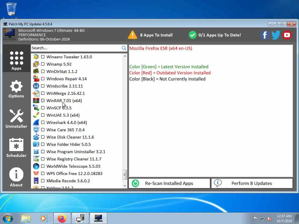The width and height of the screenshot is (299, 224).
Task: Tick the WinDirStat 1.1.2 checkbox
Action: pos(43,71)
